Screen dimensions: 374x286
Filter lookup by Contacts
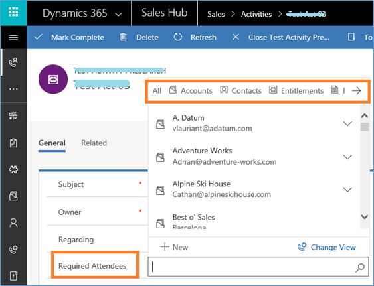pos(240,90)
